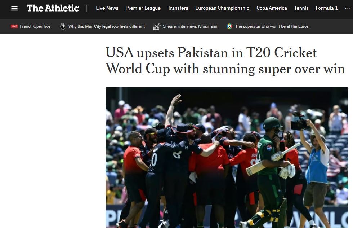Read Why this Man City legal row story
353x228 pixels.
coord(107,26)
